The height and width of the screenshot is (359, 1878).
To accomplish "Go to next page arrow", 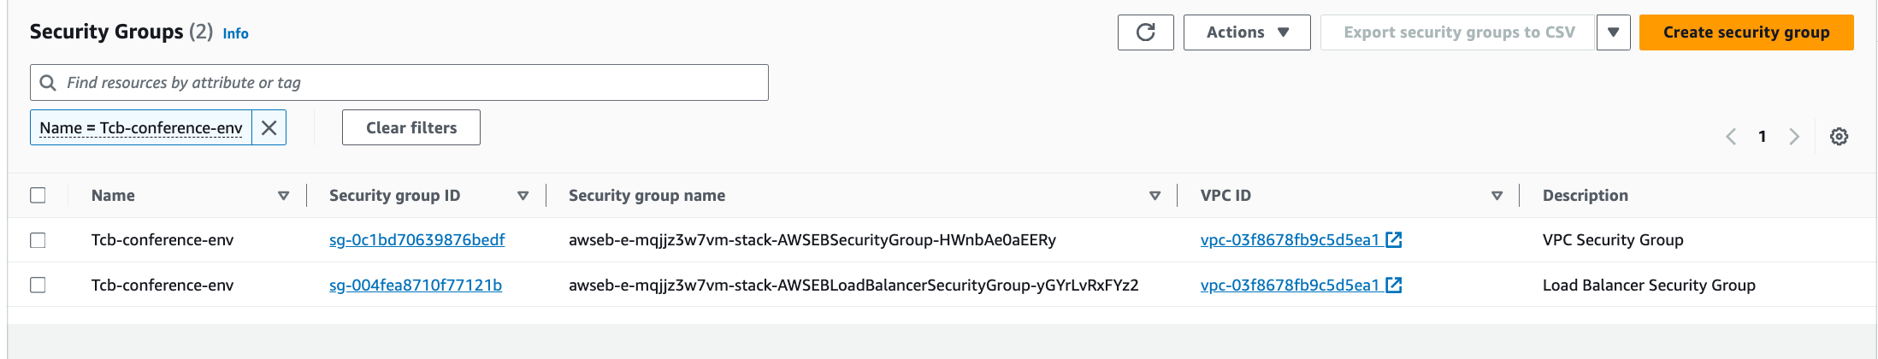I will click(1794, 137).
